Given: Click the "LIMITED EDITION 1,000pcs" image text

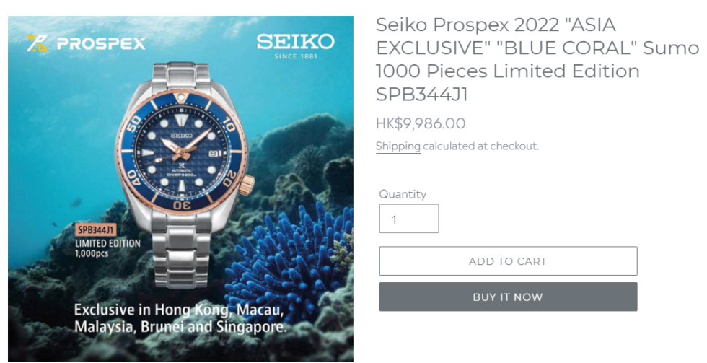Looking at the screenshot, I should 107,249.
